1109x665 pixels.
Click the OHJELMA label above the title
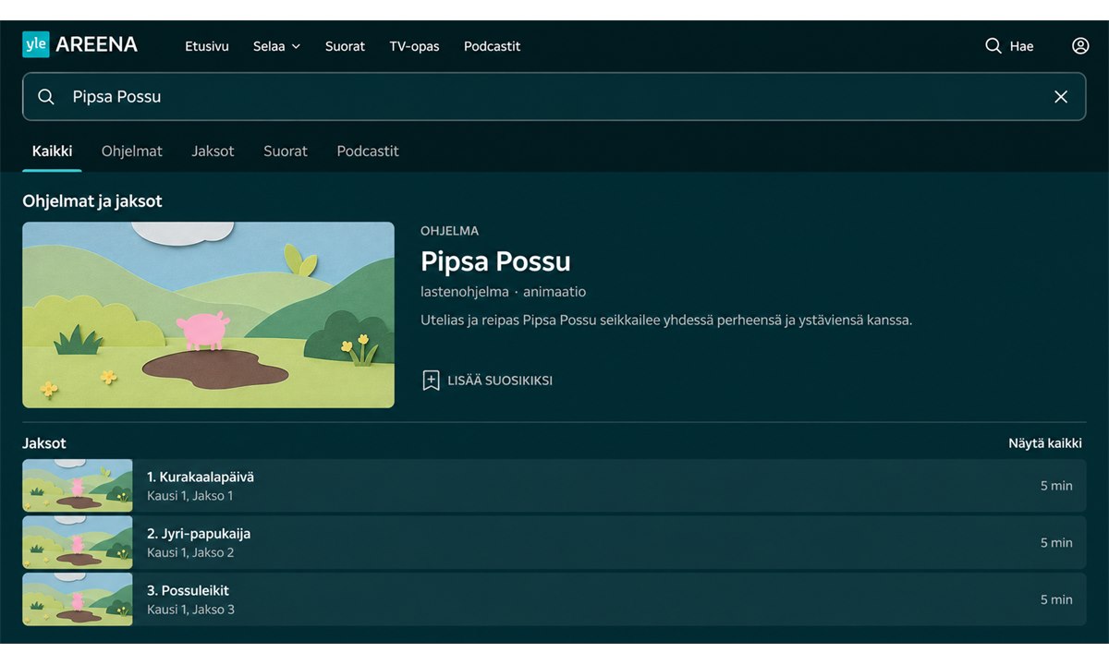[450, 231]
